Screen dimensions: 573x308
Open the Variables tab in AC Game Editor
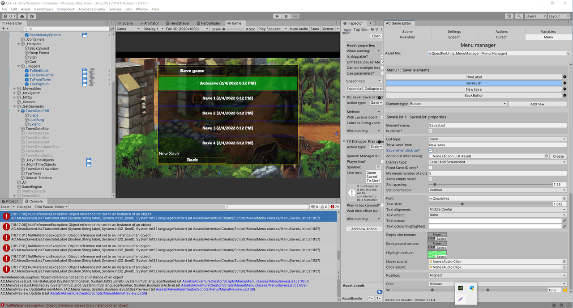tap(548, 31)
